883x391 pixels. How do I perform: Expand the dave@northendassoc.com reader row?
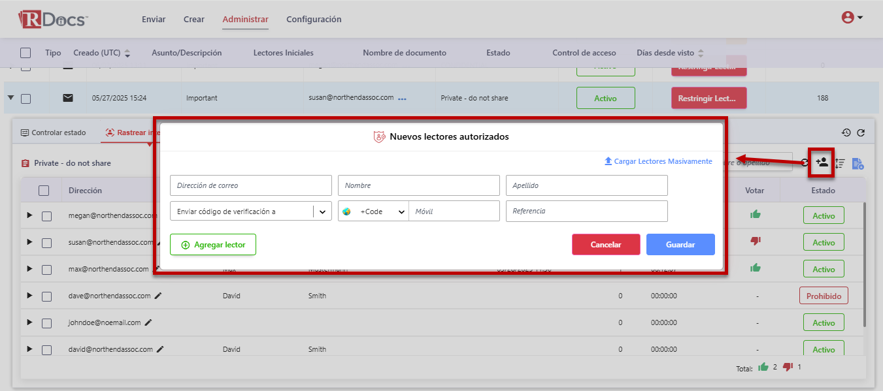coord(29,296)
